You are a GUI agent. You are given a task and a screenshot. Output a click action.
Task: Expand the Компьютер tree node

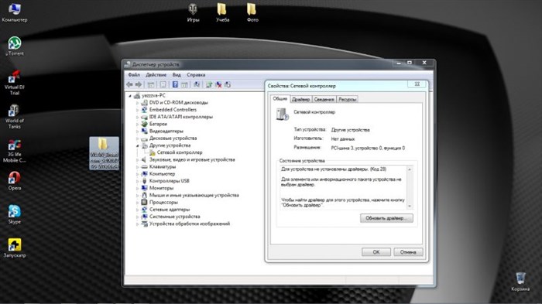point(138,174)
